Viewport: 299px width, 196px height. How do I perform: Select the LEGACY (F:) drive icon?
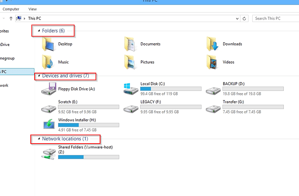(x=131, y=109)
